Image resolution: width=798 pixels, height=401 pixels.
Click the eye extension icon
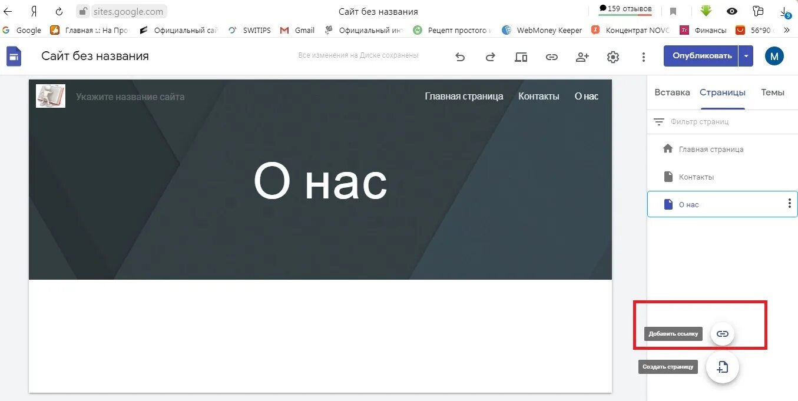(732, 11)
